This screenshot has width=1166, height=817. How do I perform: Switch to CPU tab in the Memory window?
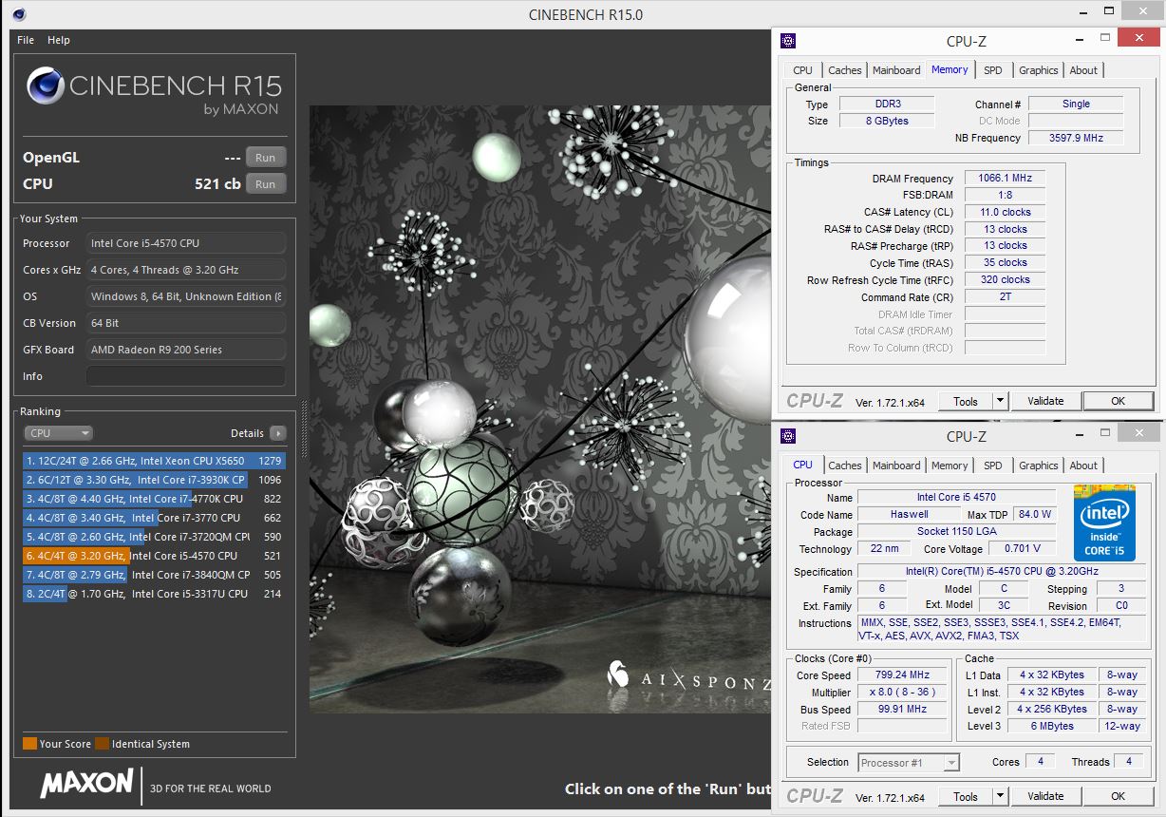tap(802, 70)
